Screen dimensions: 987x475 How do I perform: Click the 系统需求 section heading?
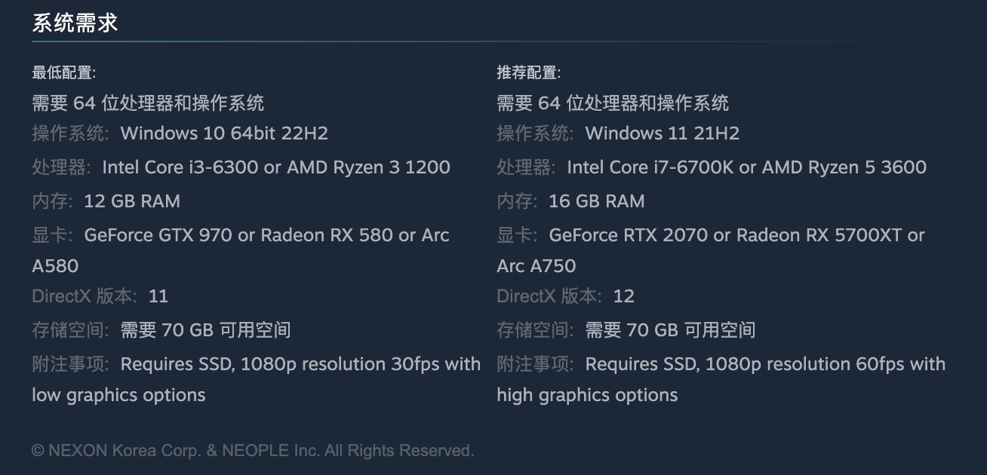pyautogui.click(x=75, y=23)
